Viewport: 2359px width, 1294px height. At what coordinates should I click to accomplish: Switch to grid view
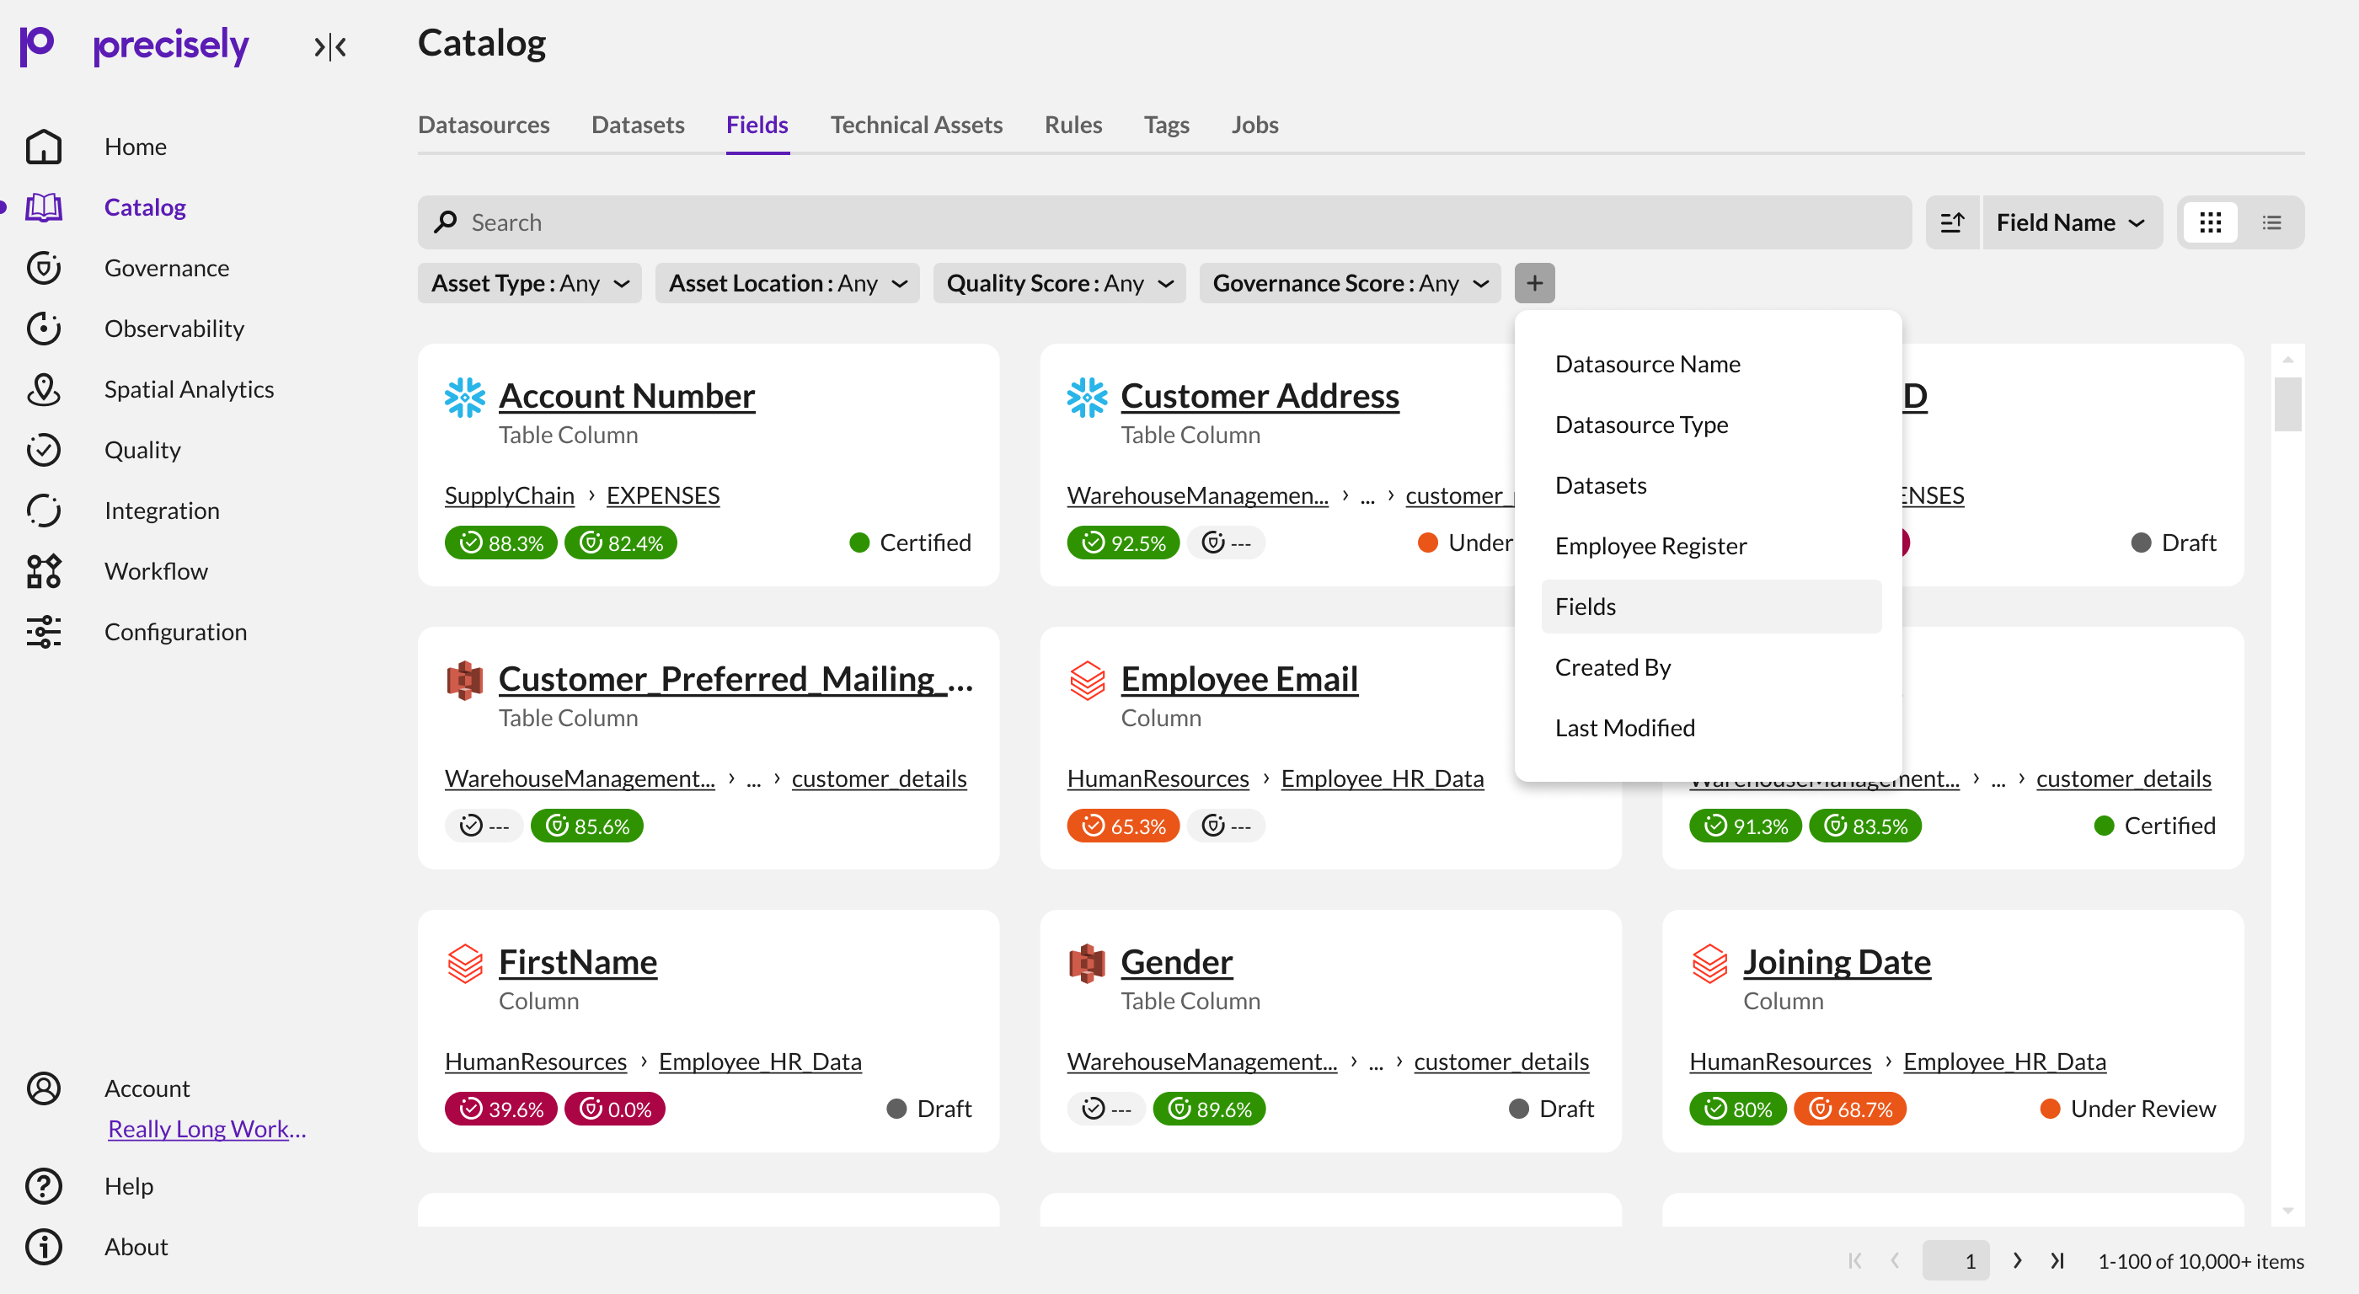pos(2210,222)
